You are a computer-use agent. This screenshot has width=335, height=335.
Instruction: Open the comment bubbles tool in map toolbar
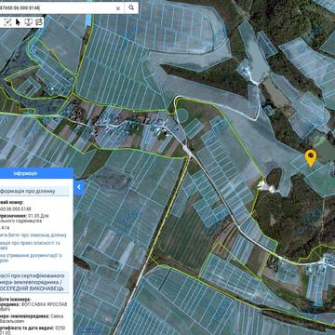point(38,22)
